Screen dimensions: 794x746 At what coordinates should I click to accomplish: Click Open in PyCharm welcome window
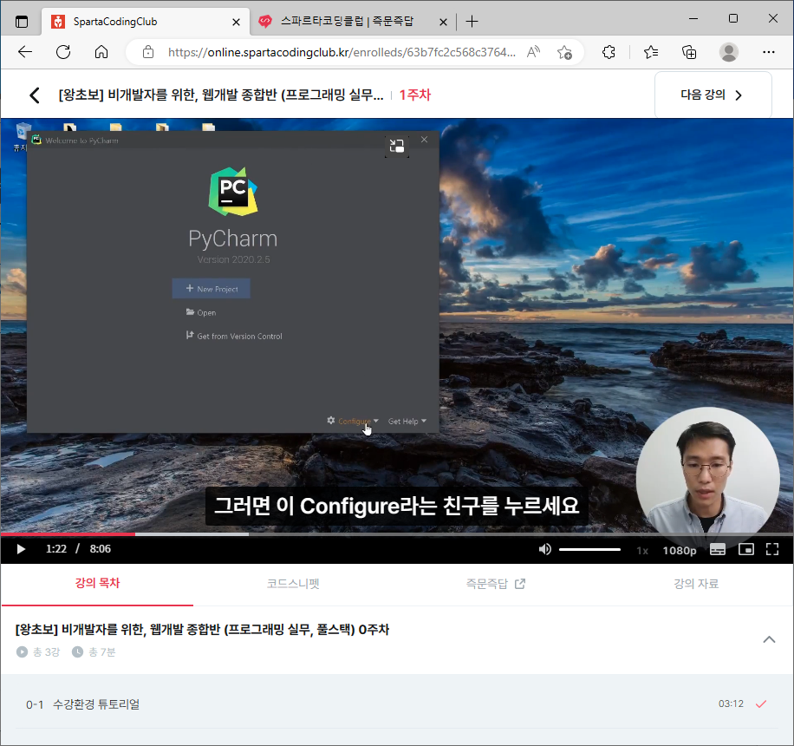coord(201,312)
